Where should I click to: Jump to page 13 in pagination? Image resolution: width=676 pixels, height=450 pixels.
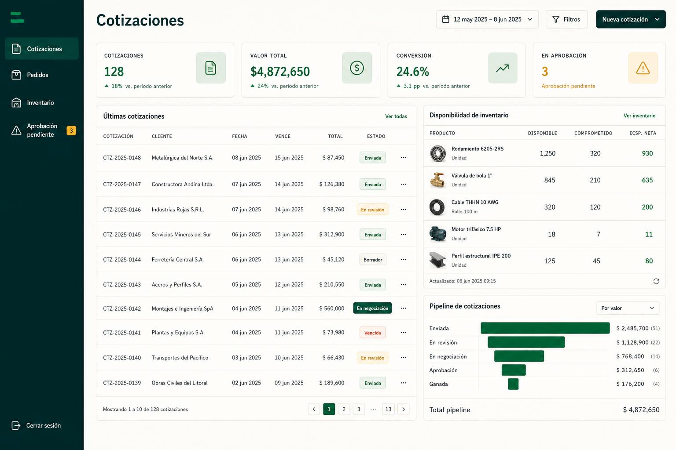coord(388,409)
